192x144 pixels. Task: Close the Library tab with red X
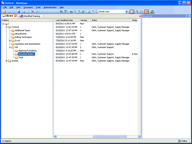(15, 16)
